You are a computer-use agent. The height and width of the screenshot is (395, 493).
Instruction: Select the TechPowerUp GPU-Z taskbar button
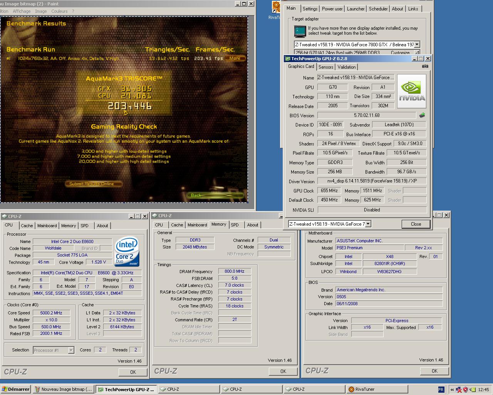click(x=126, y=389)
